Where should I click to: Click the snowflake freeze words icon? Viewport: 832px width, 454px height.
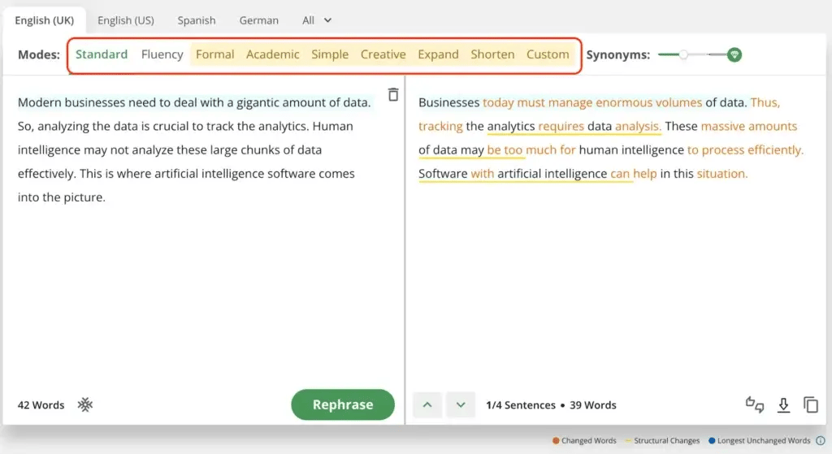click(85, 404)
